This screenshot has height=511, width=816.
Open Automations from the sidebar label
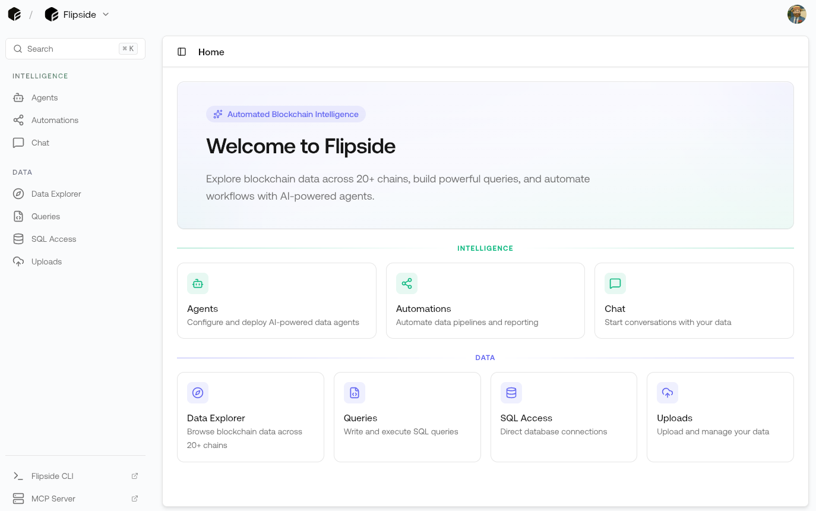point(55,120)
